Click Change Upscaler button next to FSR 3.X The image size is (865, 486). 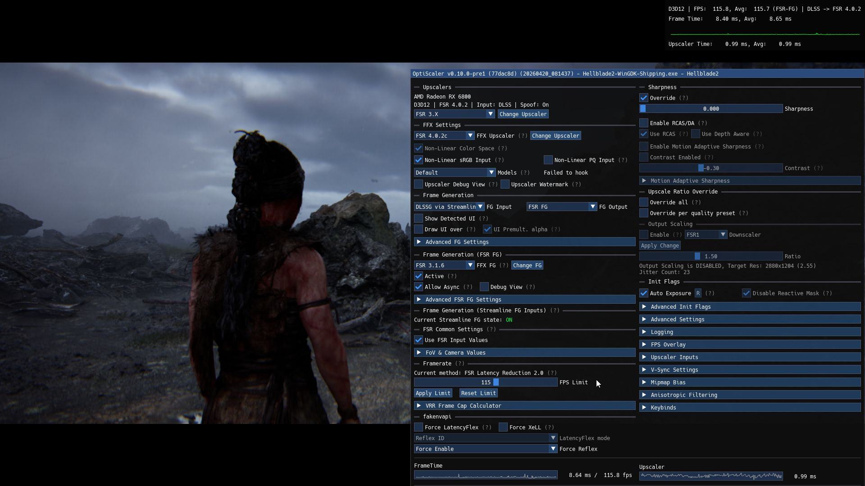(523, 114)
